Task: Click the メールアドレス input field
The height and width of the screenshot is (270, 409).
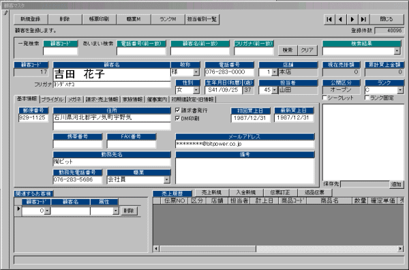Action: tap(245, 144)
